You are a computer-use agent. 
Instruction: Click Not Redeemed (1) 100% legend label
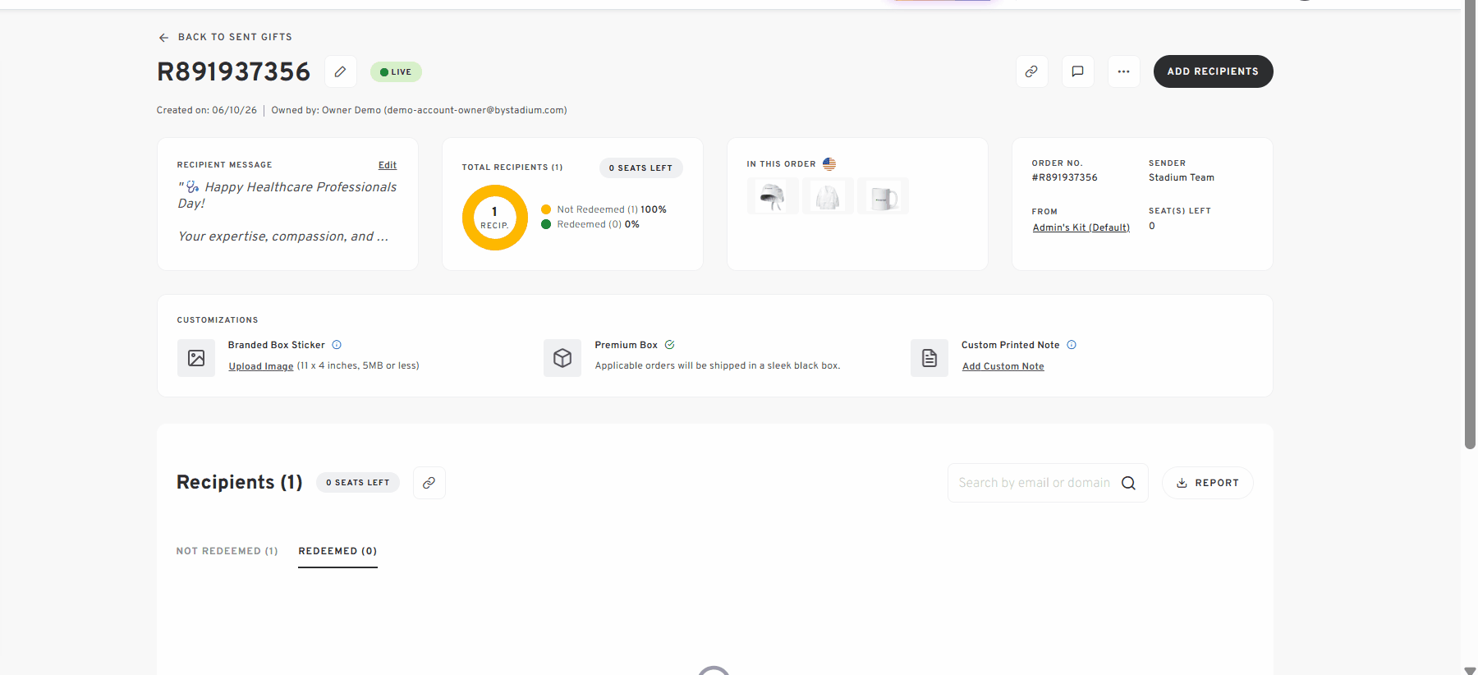click(x=612, y=209)
